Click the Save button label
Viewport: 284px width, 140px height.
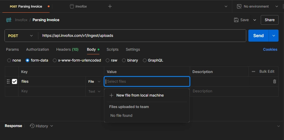(x=244, y=20)
